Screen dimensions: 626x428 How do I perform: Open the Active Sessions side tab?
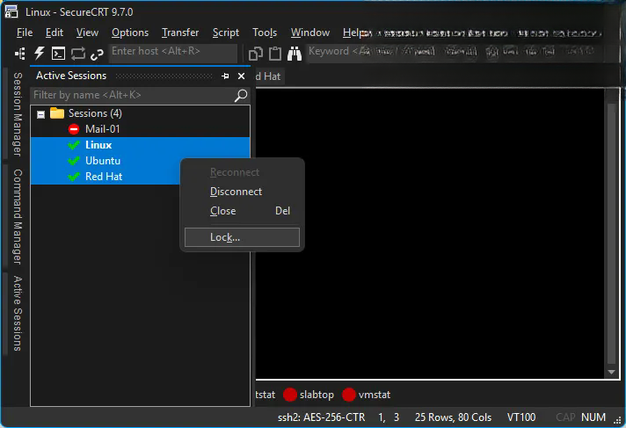[18, 314]
